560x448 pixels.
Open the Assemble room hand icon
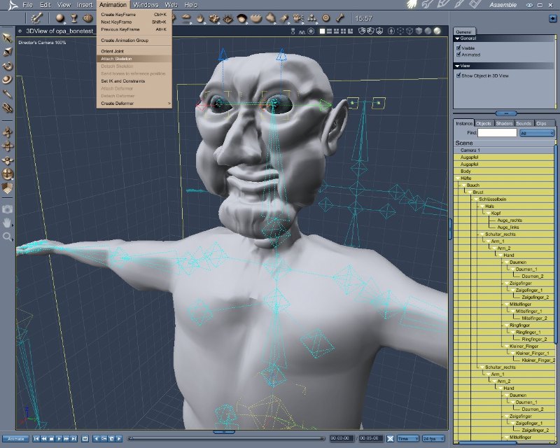click(x=412, y=5)
